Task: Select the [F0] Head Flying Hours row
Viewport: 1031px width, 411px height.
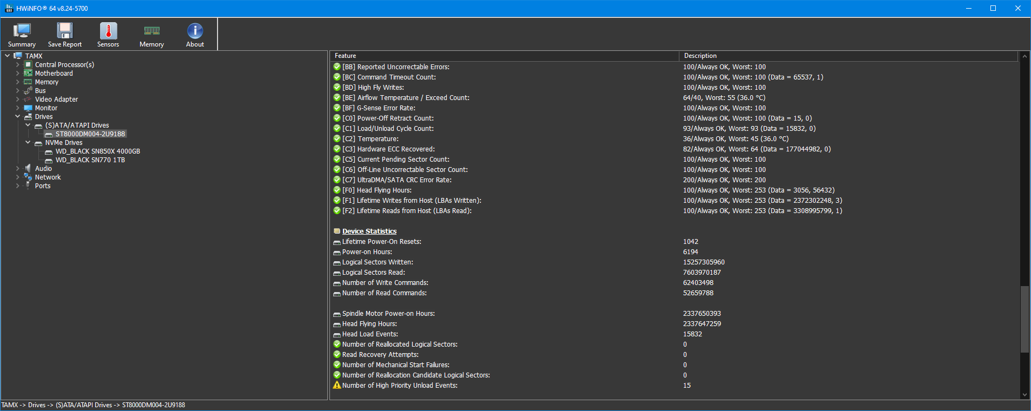Action: pyautogui.click(x=674, y=190)
